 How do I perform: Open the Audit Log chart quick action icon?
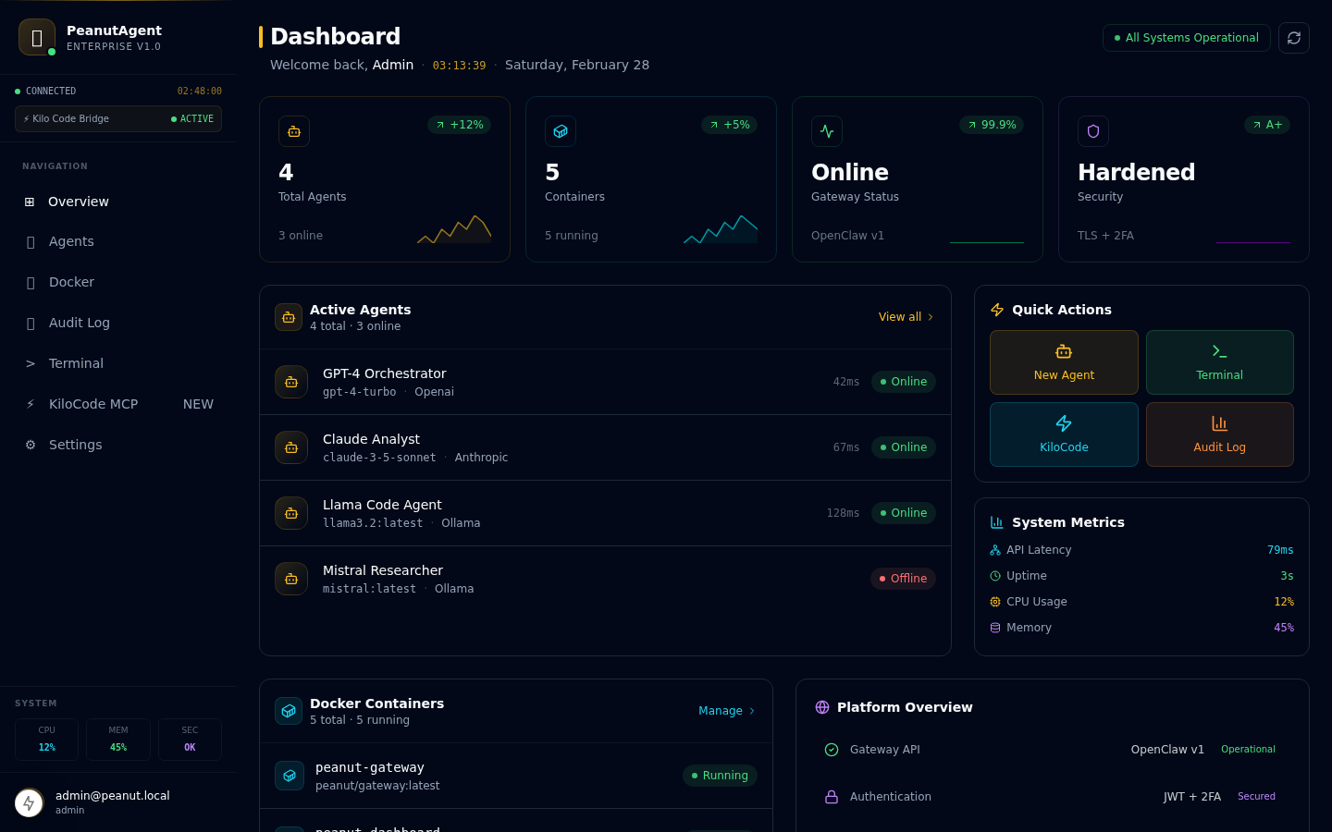click(1219, 422)
